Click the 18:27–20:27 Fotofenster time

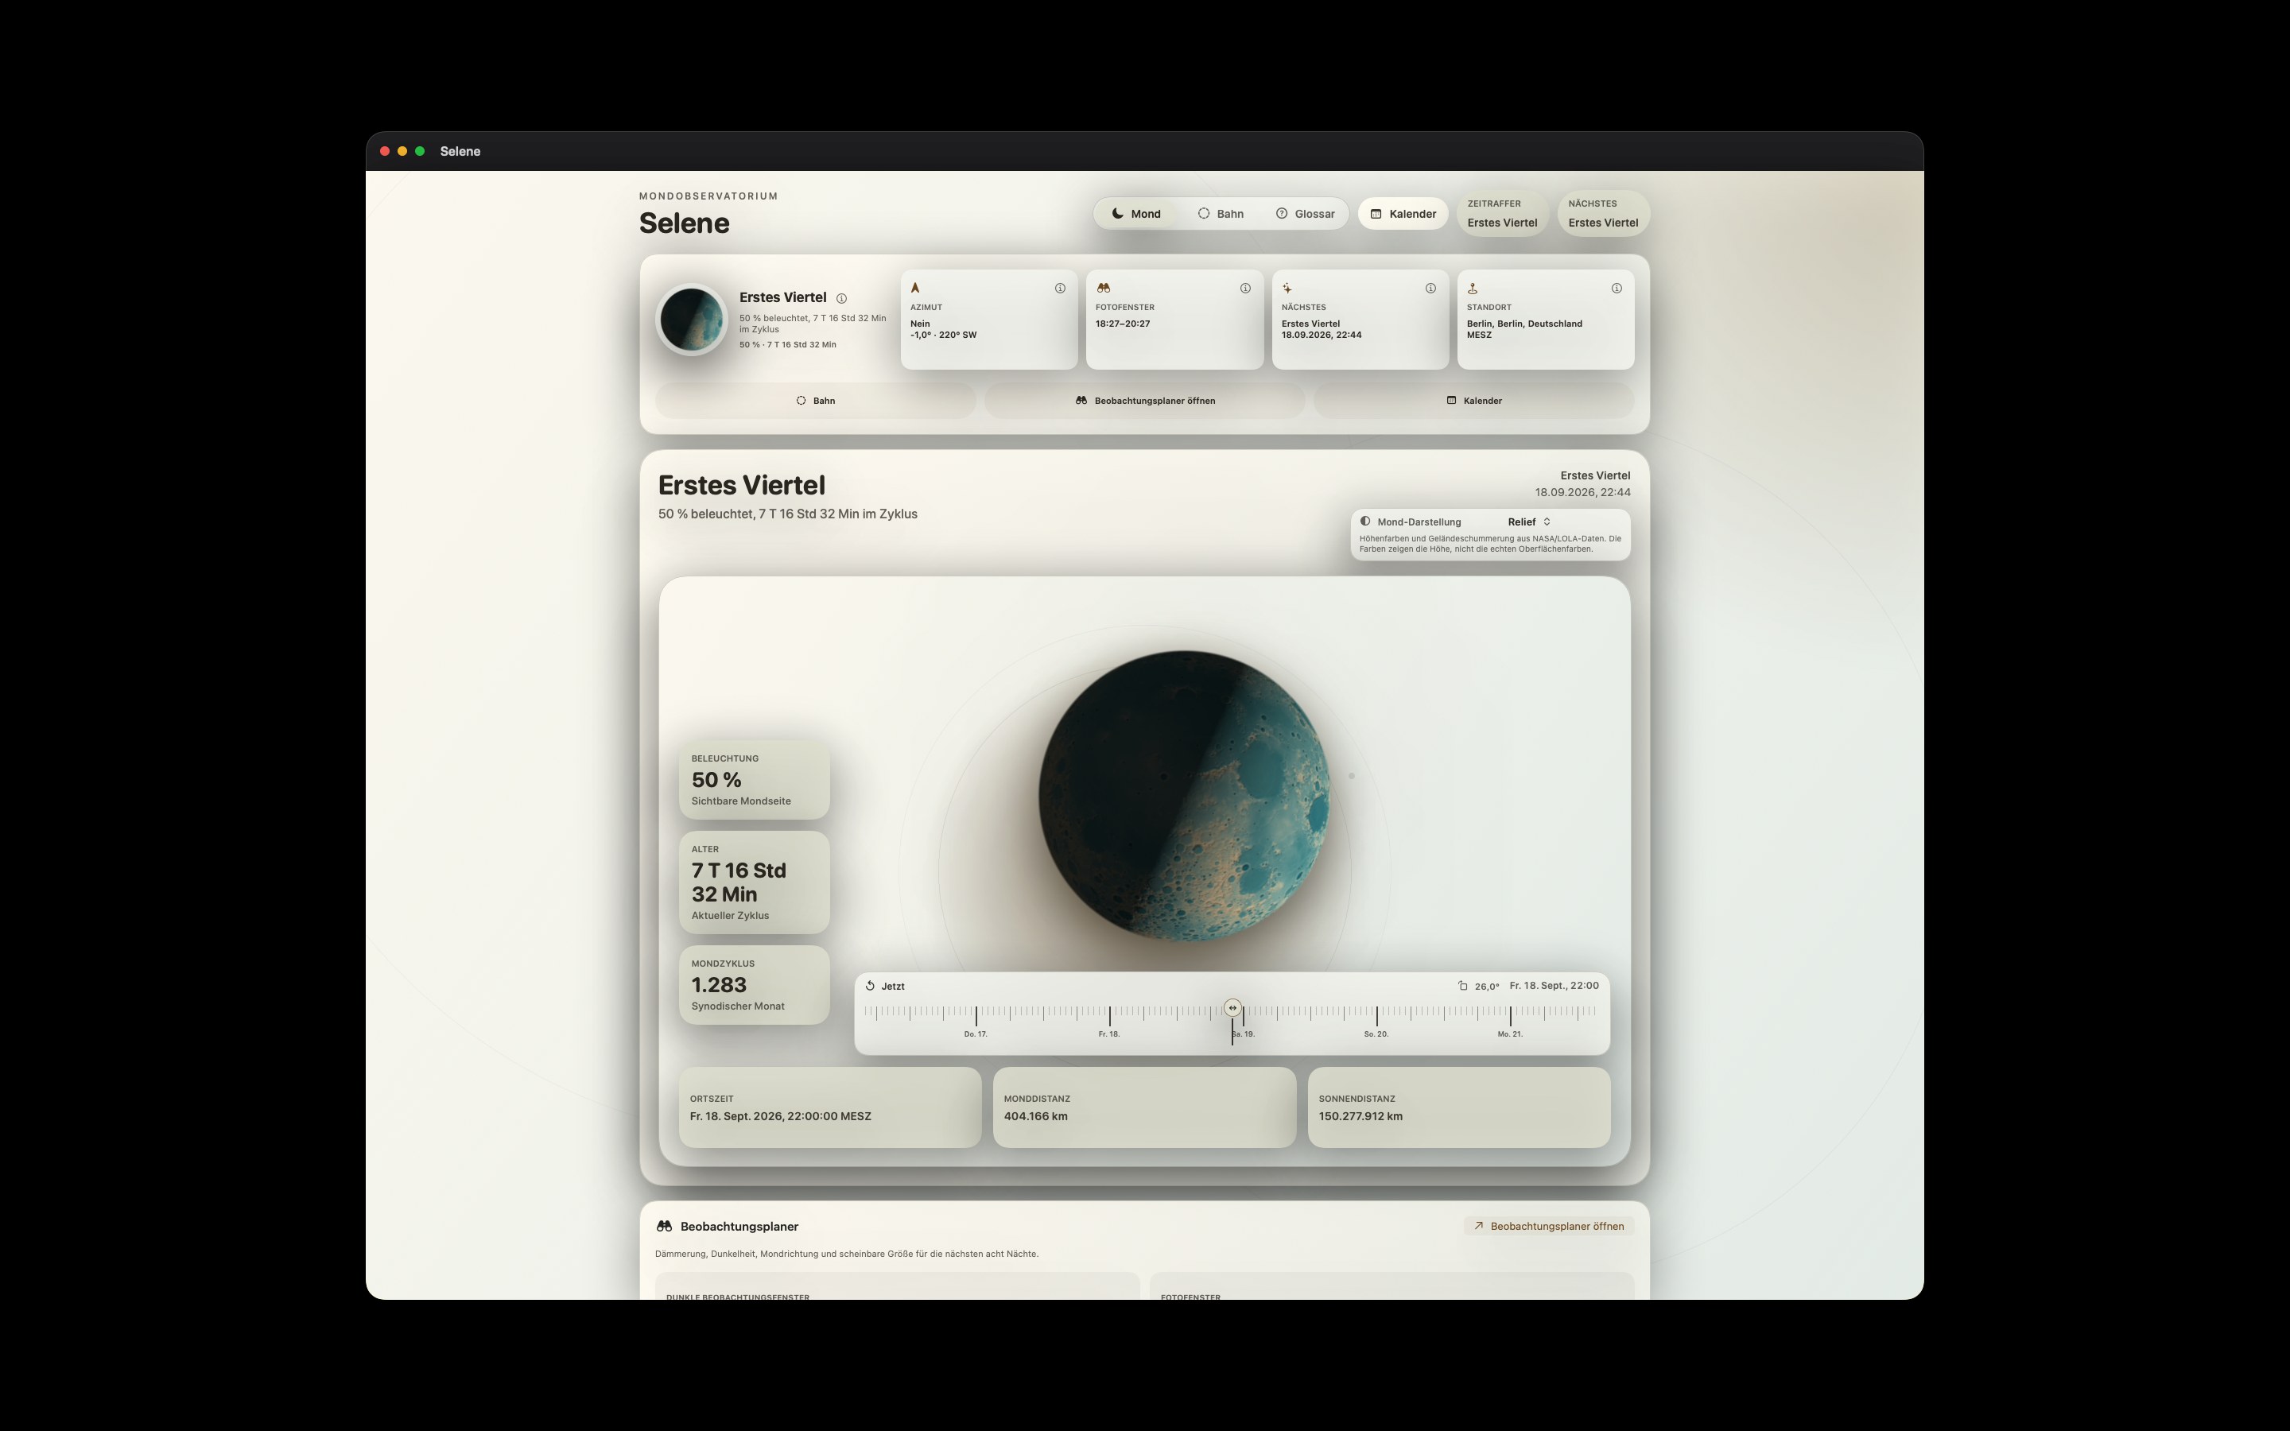1124,324
